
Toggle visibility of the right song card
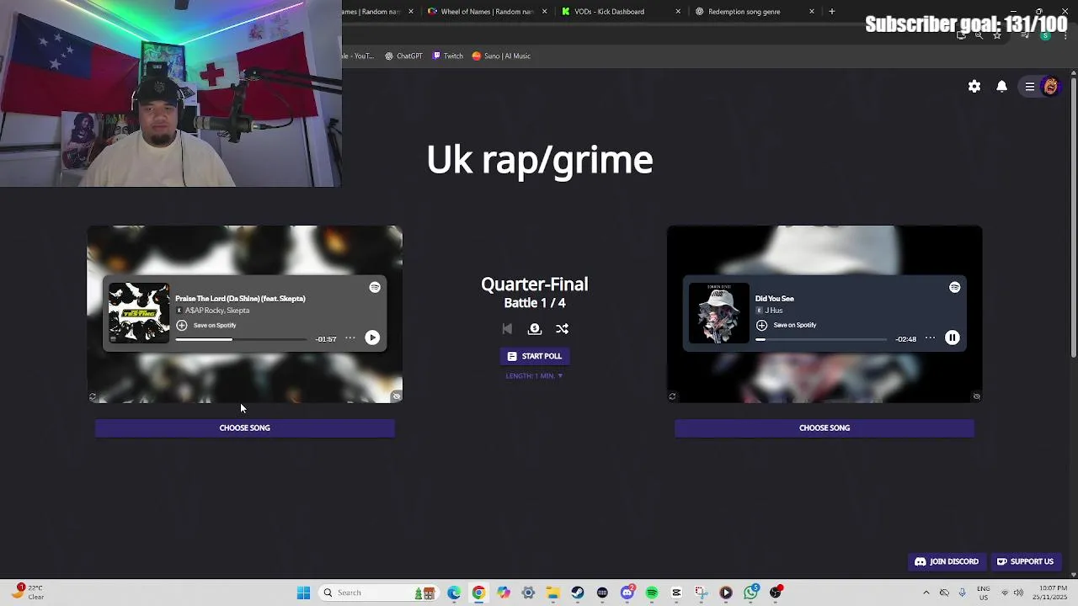976,396
